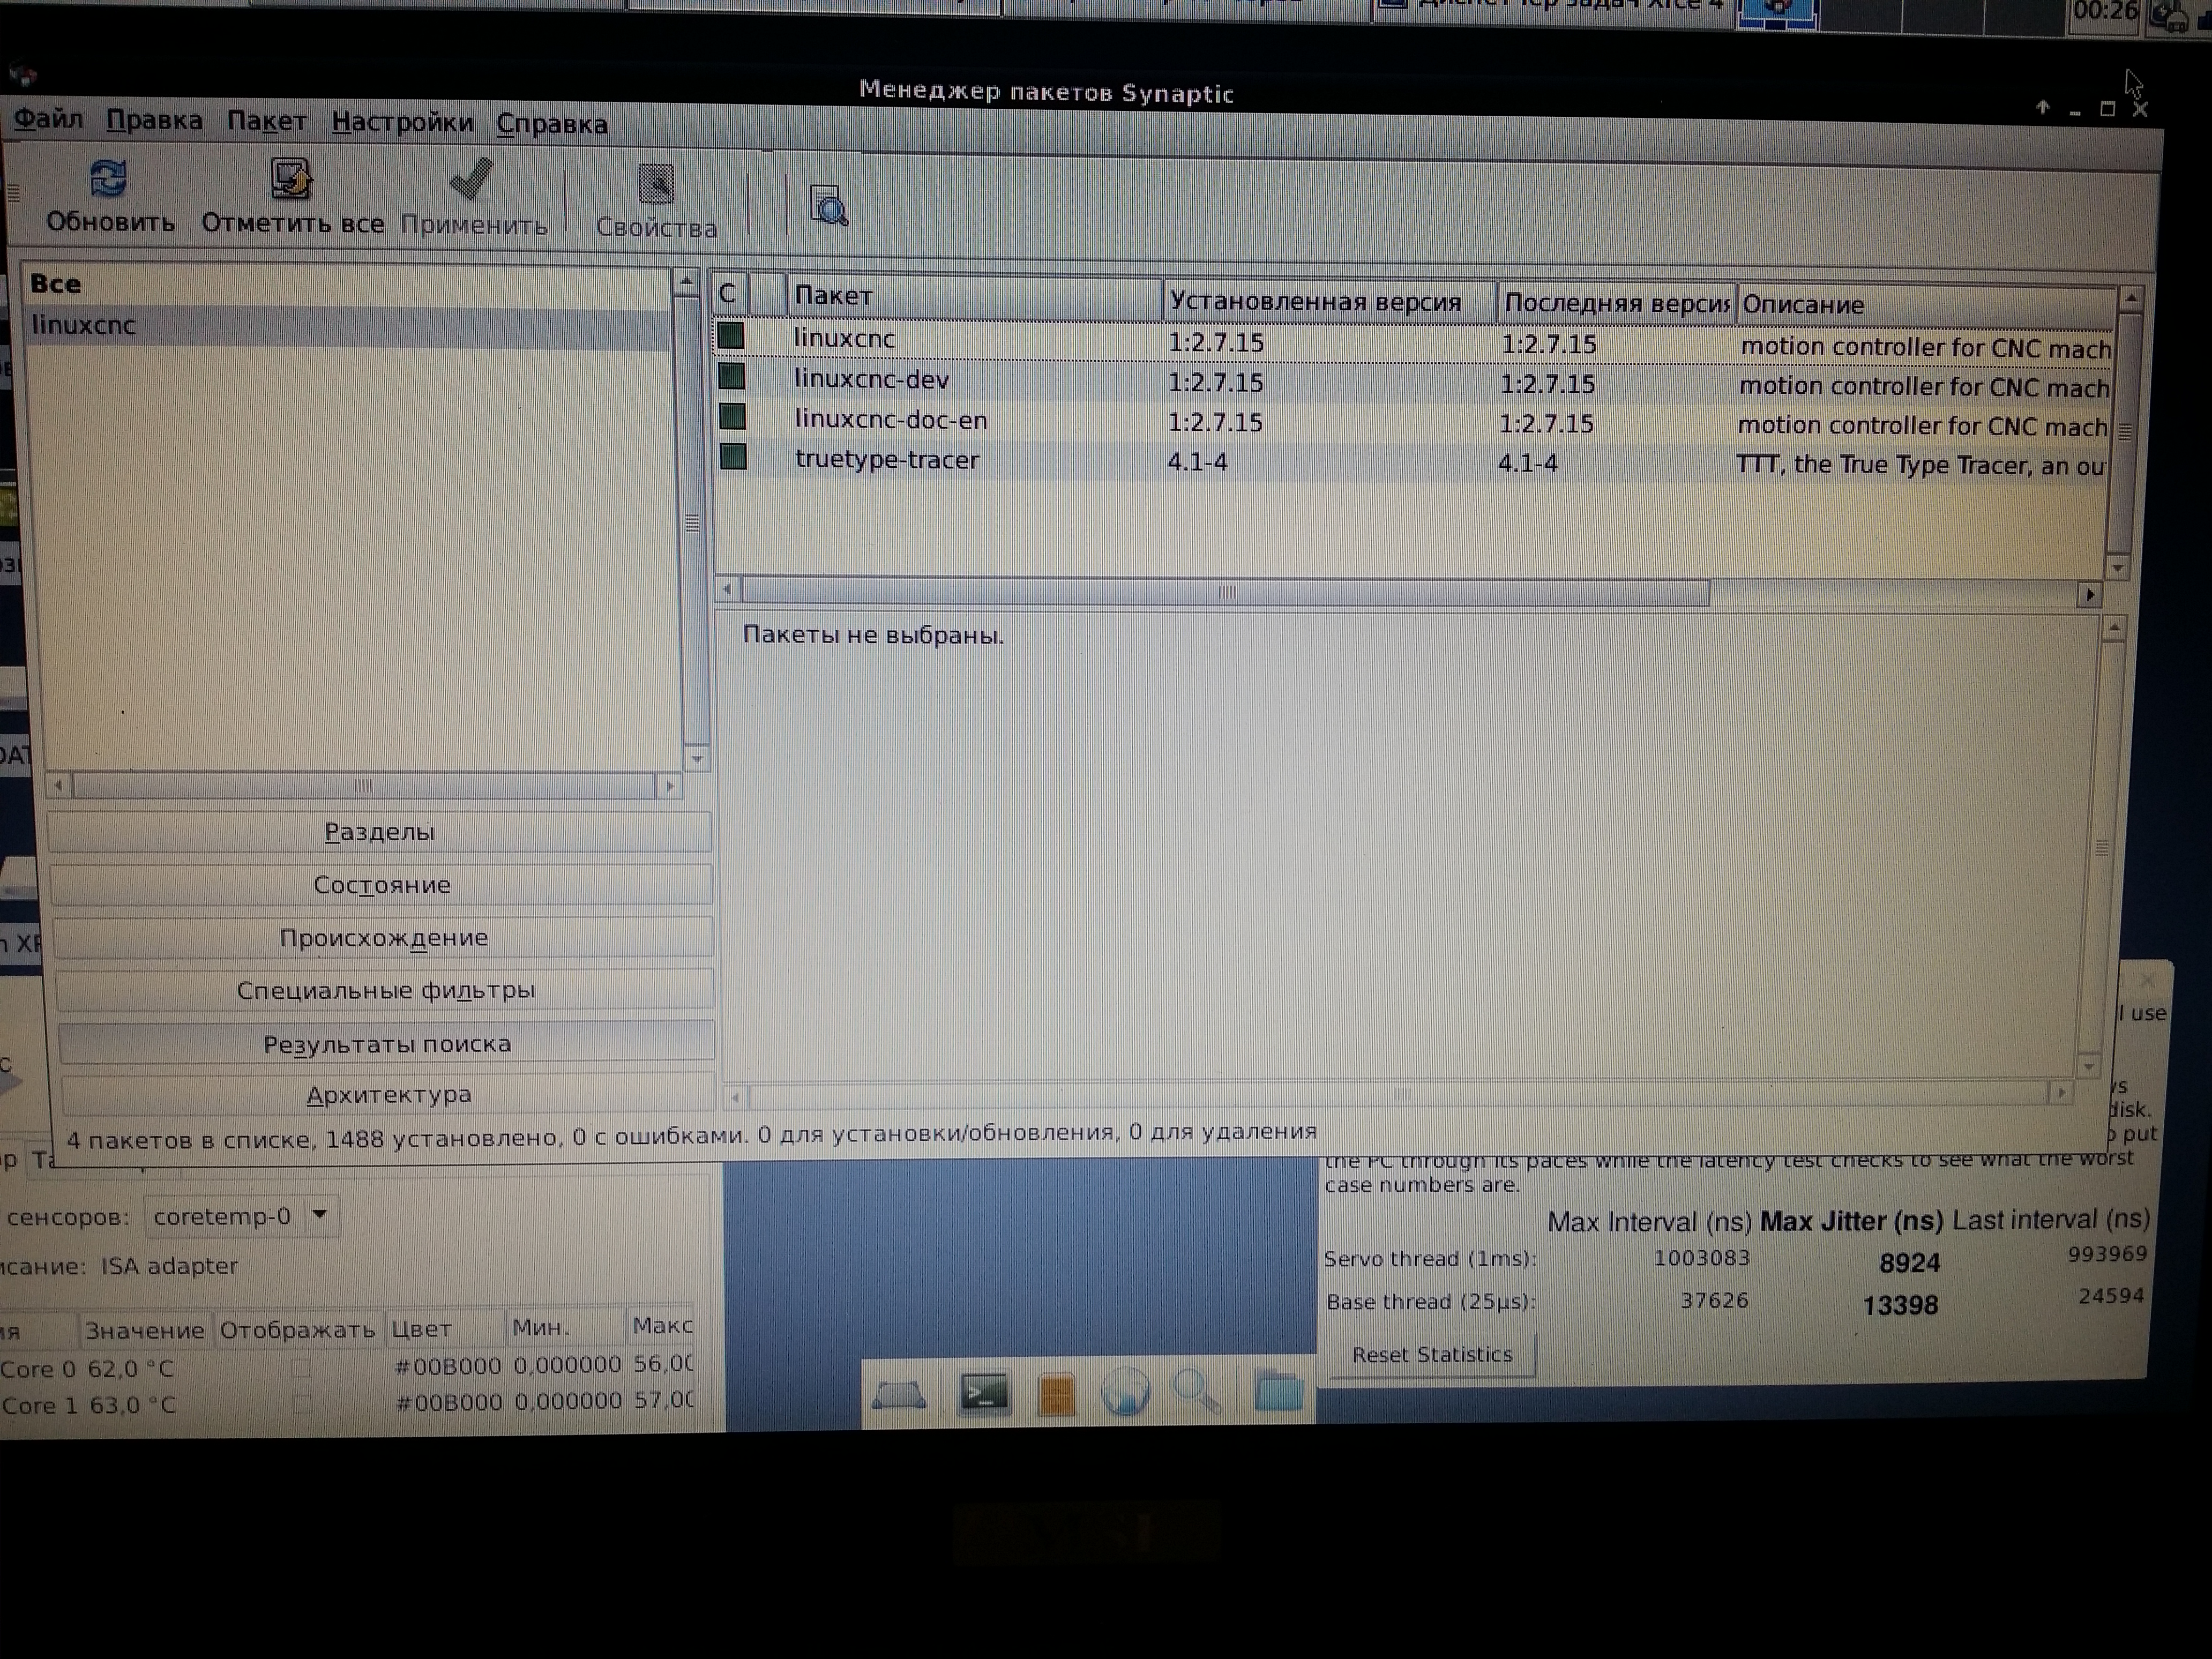The image size is (2212, 1659).
Task: Open the Пакет menu
Action: click(x=266, y=121)
